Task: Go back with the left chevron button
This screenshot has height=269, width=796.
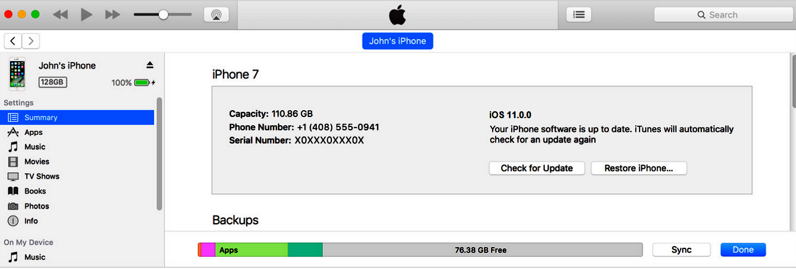Action: click(13, 41)
